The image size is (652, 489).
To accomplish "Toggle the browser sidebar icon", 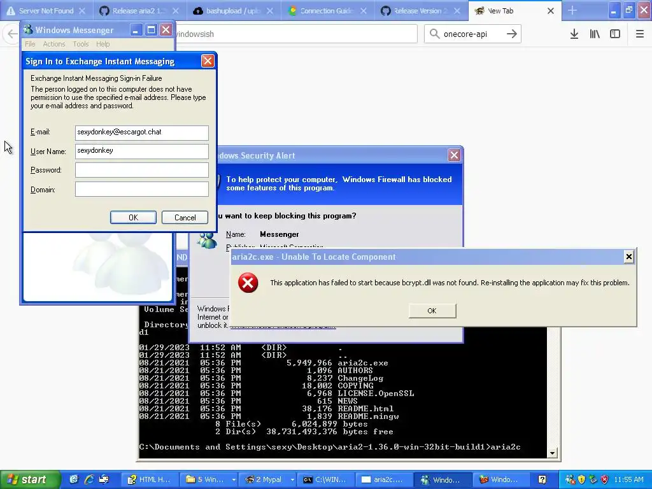I will coord(615,34).
